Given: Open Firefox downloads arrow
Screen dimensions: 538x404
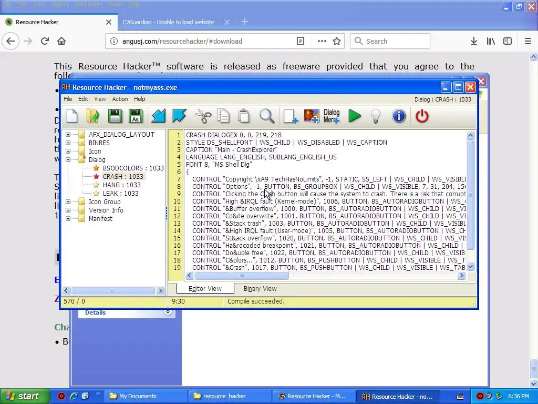Looking at the screenshot, I should click(x=474, y=41).
